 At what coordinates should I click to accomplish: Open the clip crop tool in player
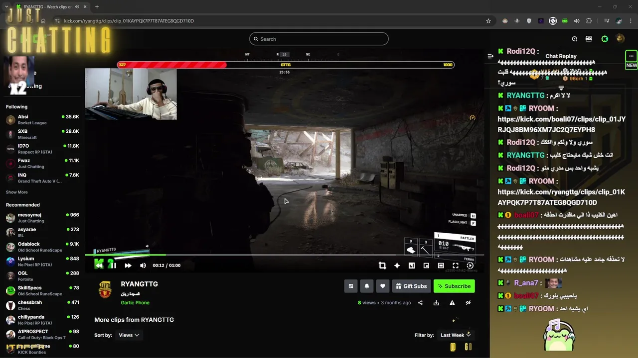click(382, 266)
